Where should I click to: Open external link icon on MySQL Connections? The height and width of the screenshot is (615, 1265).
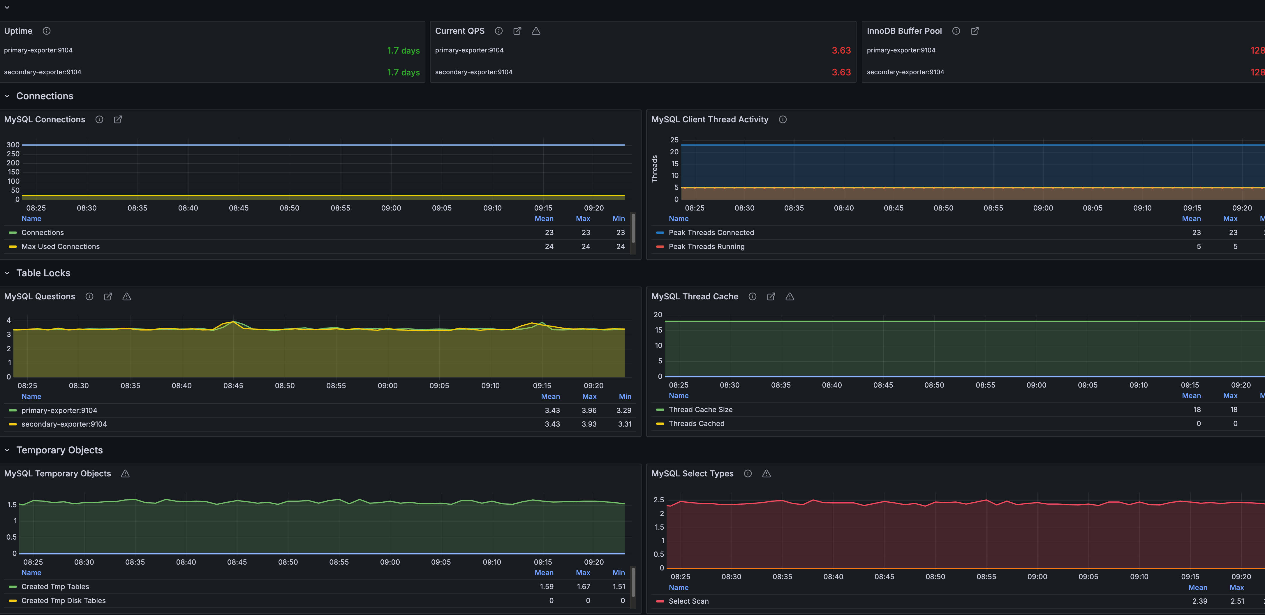point(118,119)
